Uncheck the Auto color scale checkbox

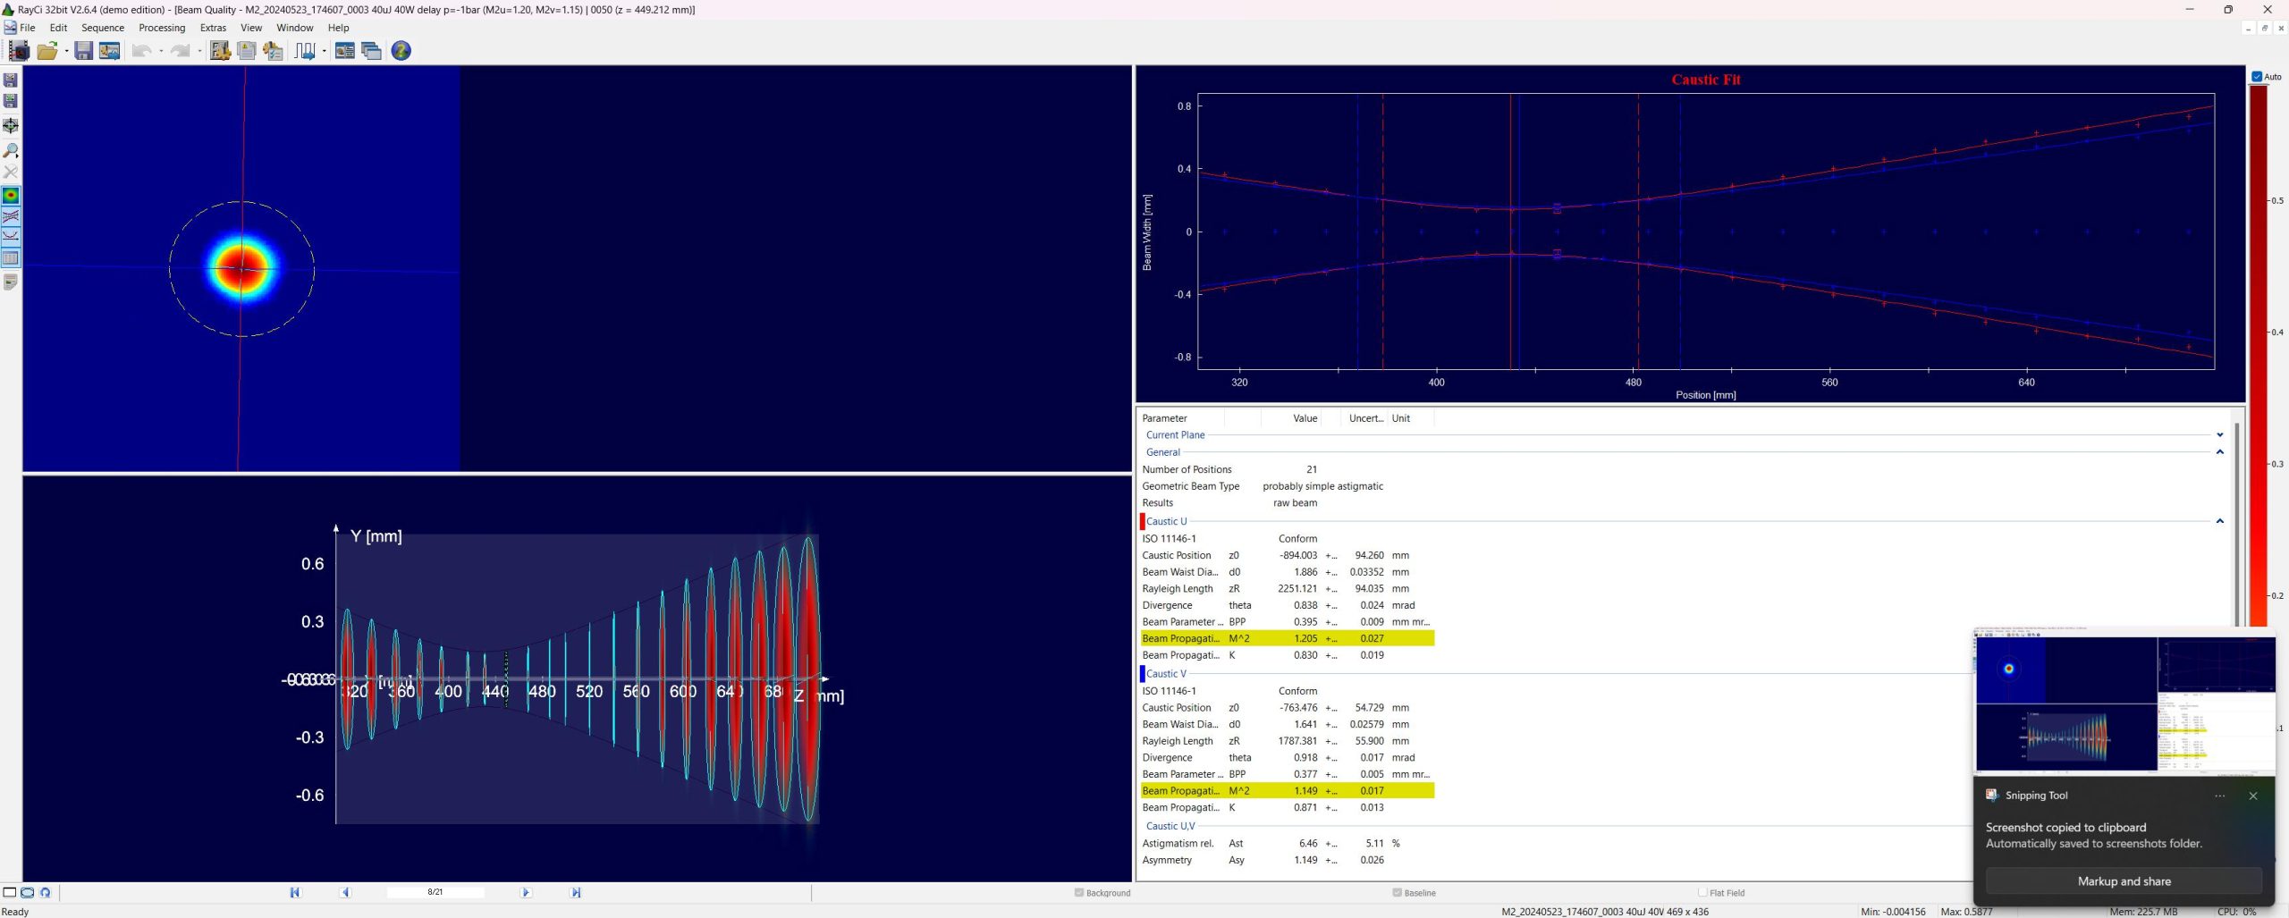click(x=2257, y=77)
